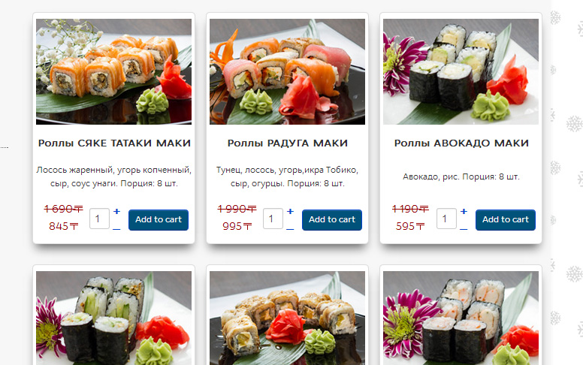Click plus icon for Радуга Маки rolls

[x=291, y=212]
